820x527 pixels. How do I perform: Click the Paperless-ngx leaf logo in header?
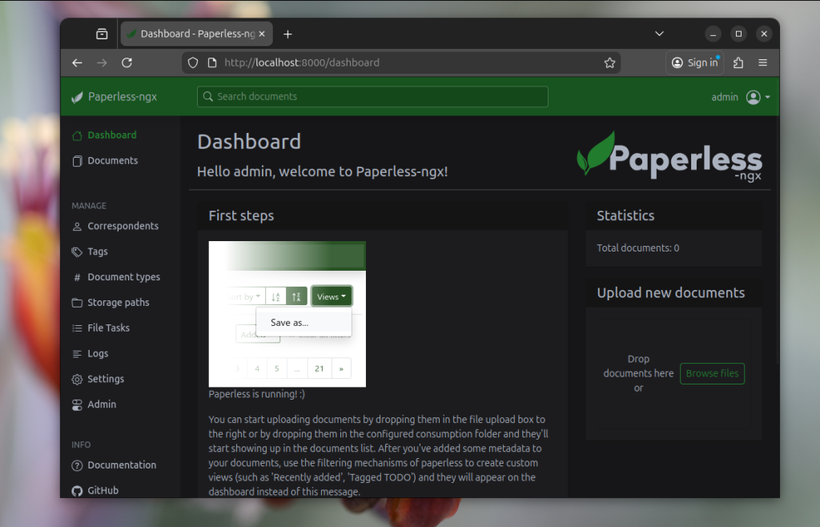77,97
